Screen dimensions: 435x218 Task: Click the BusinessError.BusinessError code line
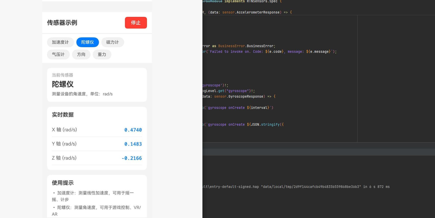point(239,46)
